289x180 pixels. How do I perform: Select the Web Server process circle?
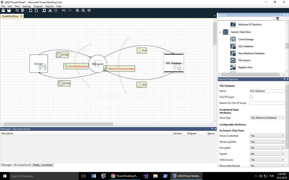[98, 64]
